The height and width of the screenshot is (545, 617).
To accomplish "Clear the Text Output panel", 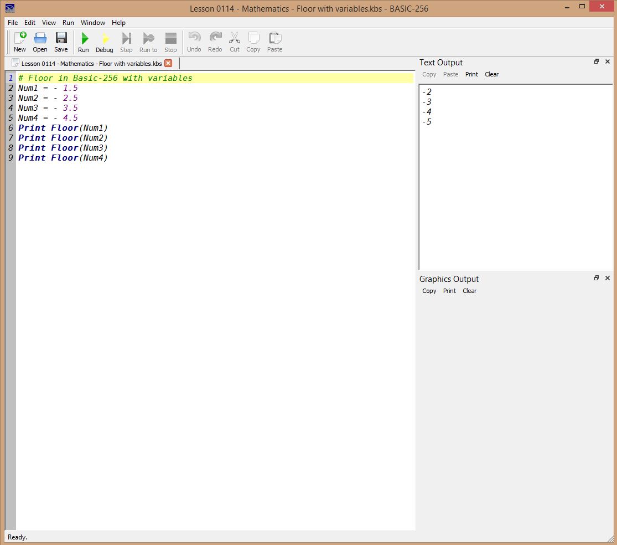I will pos(491,74).
